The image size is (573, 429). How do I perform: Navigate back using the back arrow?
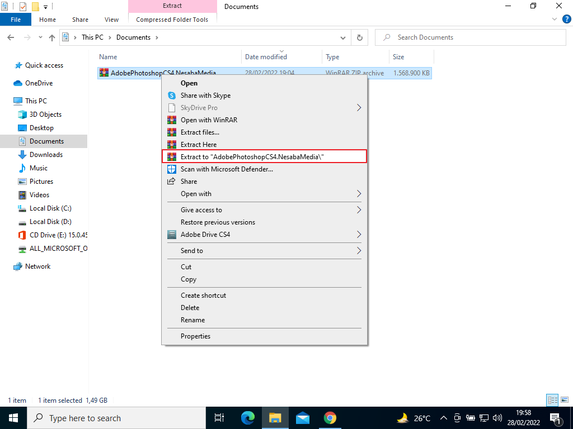click(x=10, y=37)
